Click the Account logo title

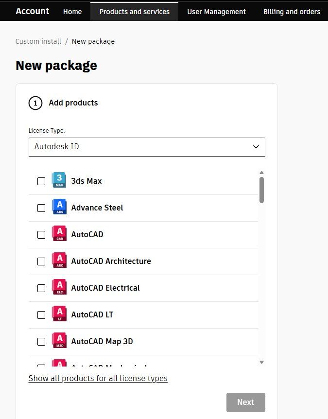click(33, 11)
